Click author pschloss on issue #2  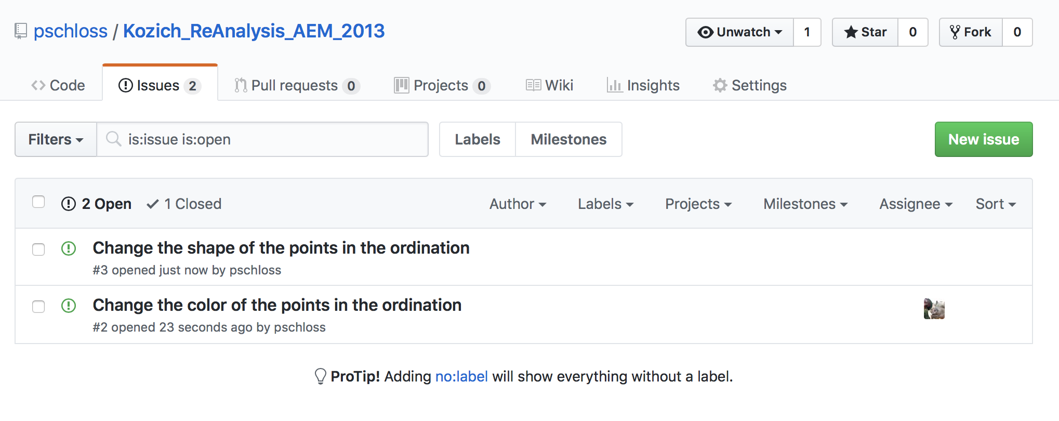300,327
